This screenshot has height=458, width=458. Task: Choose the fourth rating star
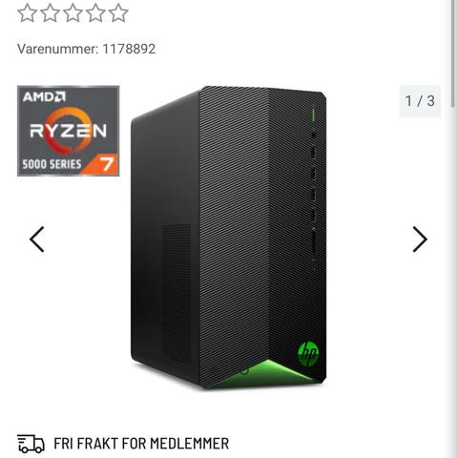click(x=95, y=13)
